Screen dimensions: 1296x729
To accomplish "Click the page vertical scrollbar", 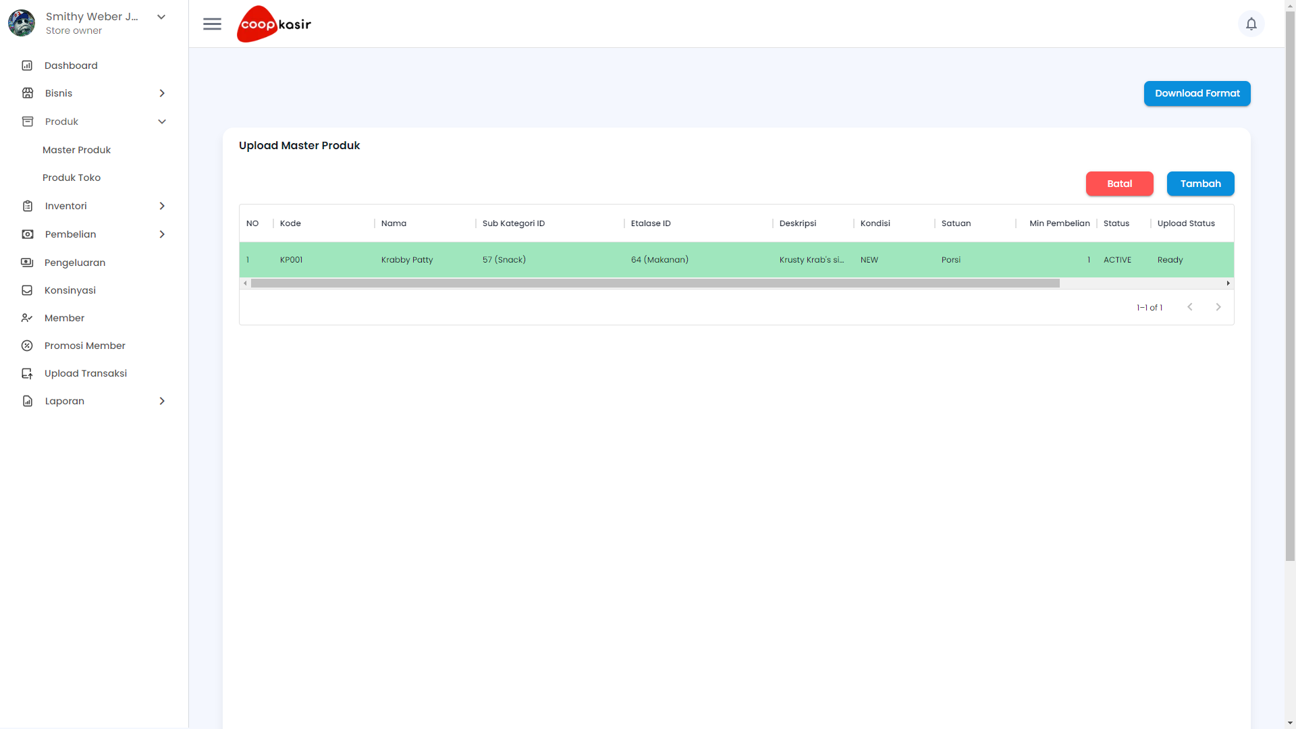I will click(1290, 285).
